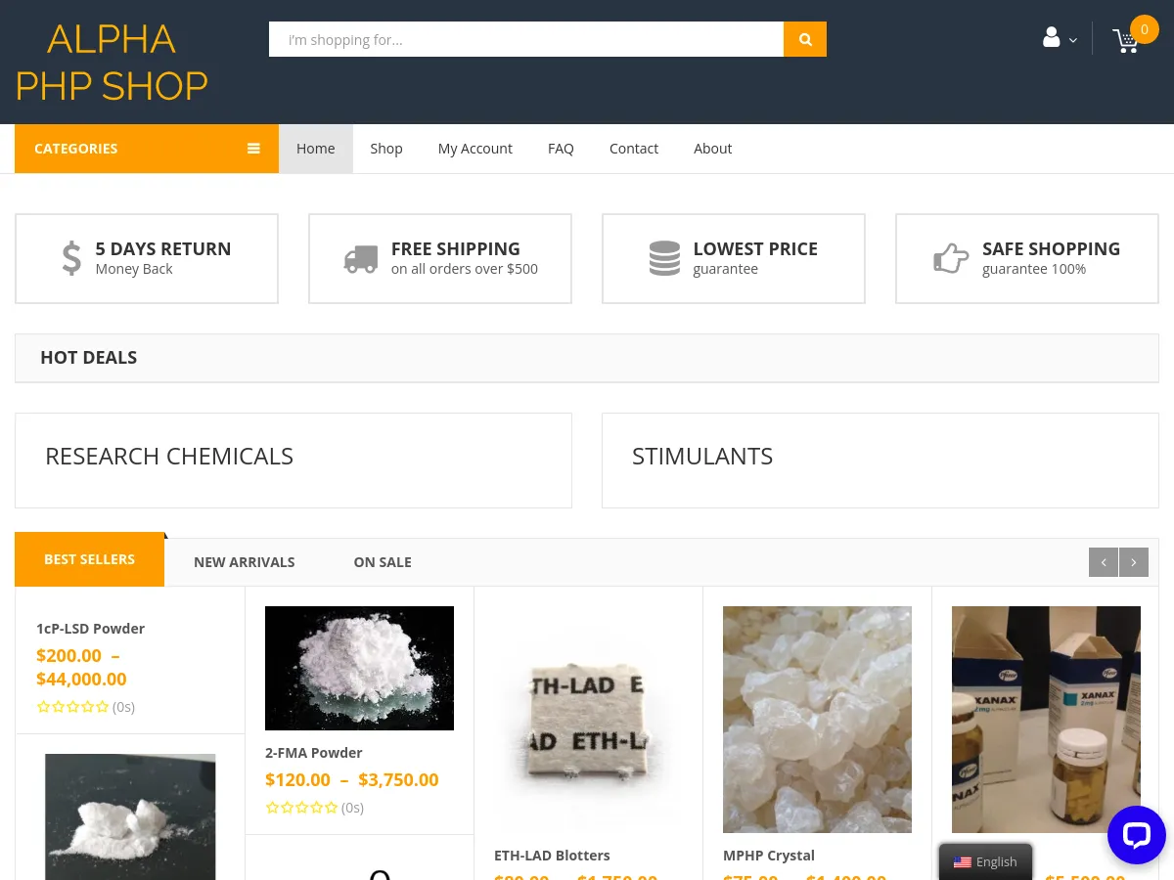Image resolution: width=1174 pixels, height=880 pixels.
Task: Click the MPHP Crystal product thumbnail
Action: pyautogui.click(x=817, y=720)
